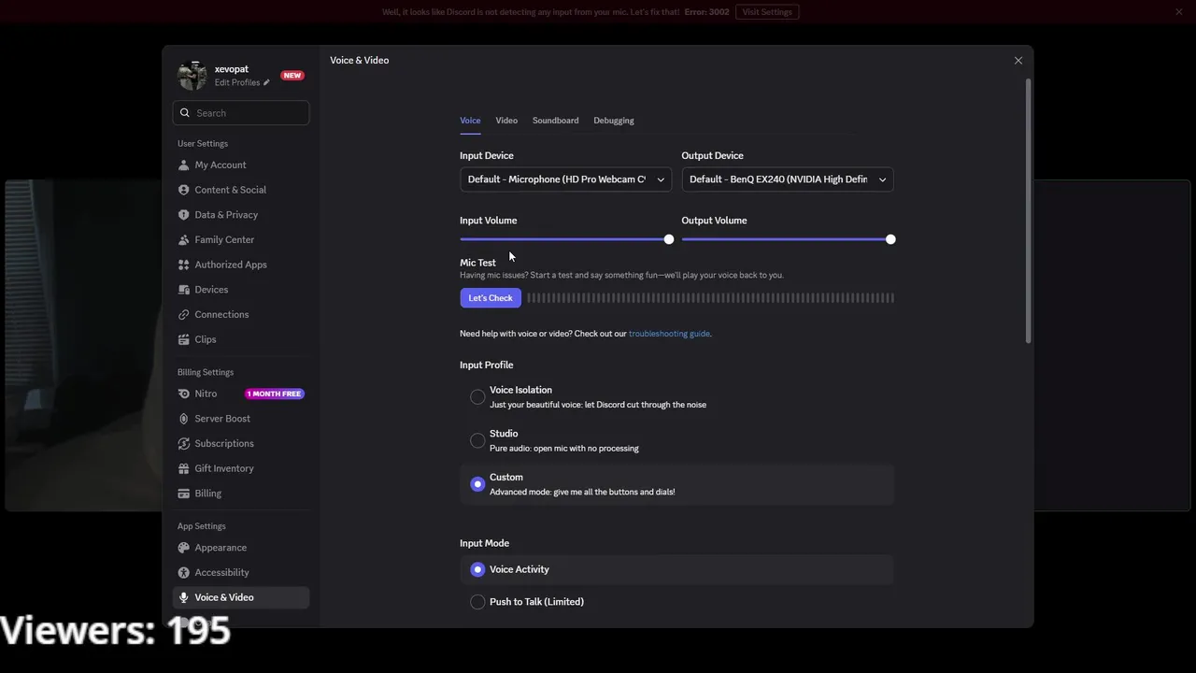Click the Billing label
1196x673 pixels.
[208, 494]
